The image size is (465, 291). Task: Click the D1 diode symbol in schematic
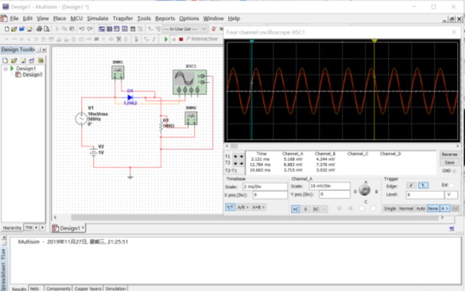(x=130, y=98)
